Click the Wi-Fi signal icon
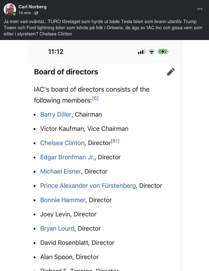209x271 pixels. click(x=152, y=52)
